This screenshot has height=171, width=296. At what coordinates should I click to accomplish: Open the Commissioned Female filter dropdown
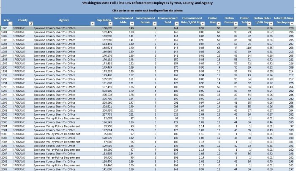click(154, 24)
